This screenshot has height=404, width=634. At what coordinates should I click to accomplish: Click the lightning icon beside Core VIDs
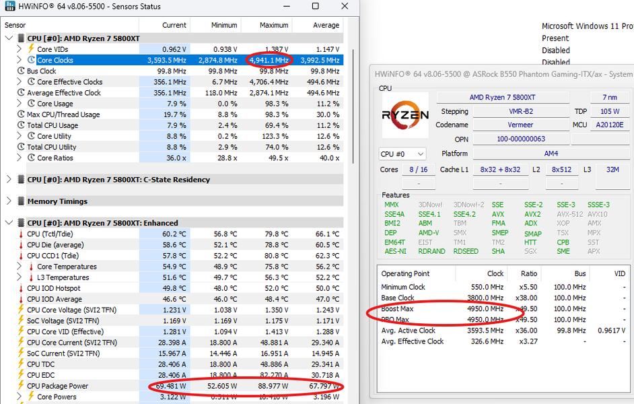tap(31, 49)
